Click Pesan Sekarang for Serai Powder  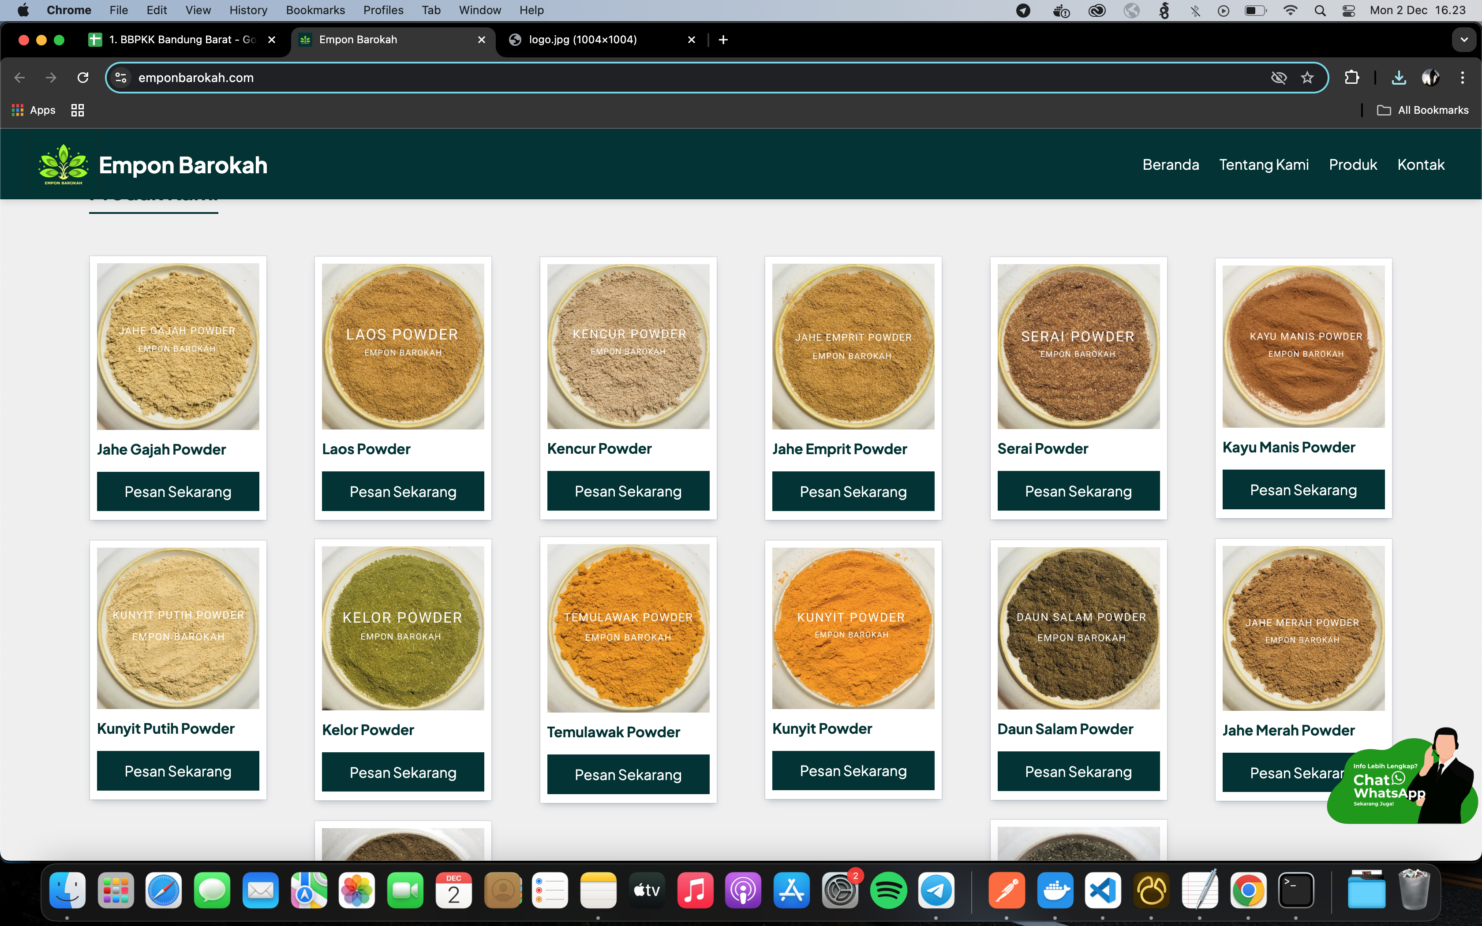(1078, 490)
